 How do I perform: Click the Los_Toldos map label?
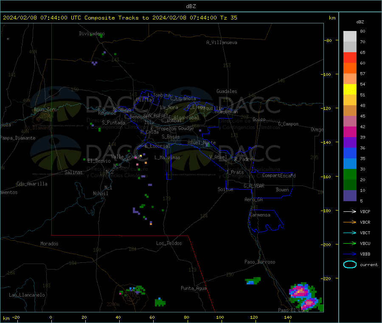point(169,243)
